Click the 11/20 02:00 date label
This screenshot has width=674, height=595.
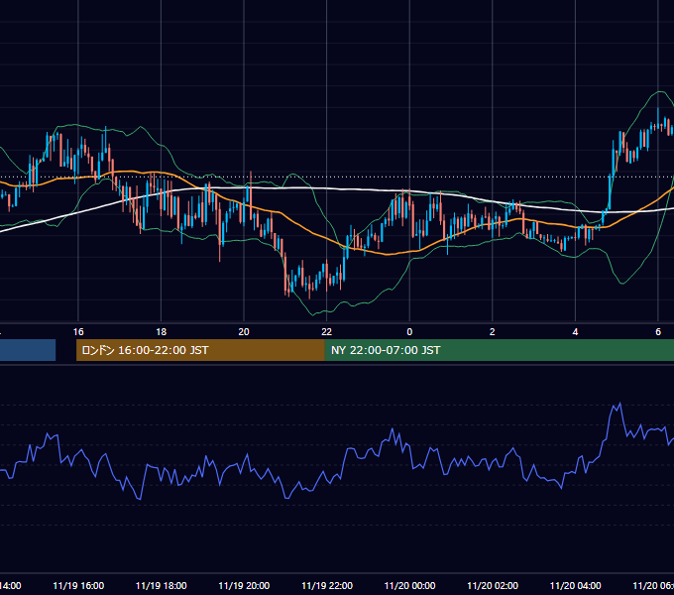pos(493,585)
